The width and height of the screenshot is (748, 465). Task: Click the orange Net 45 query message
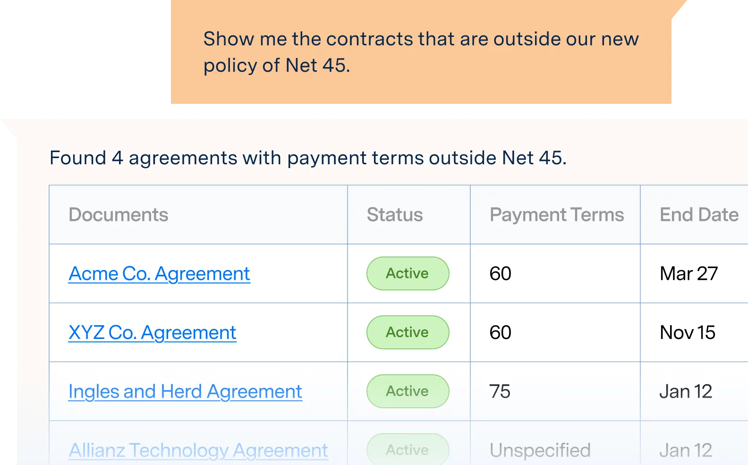[x=421, y=52]
